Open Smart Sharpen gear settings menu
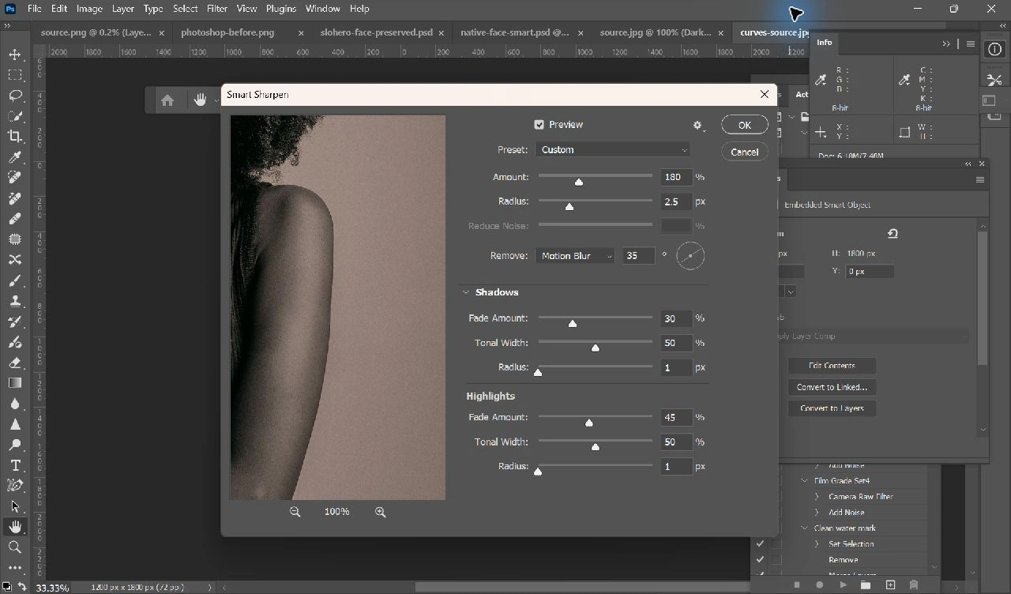The image size is (1011, 594). (697, 126)
